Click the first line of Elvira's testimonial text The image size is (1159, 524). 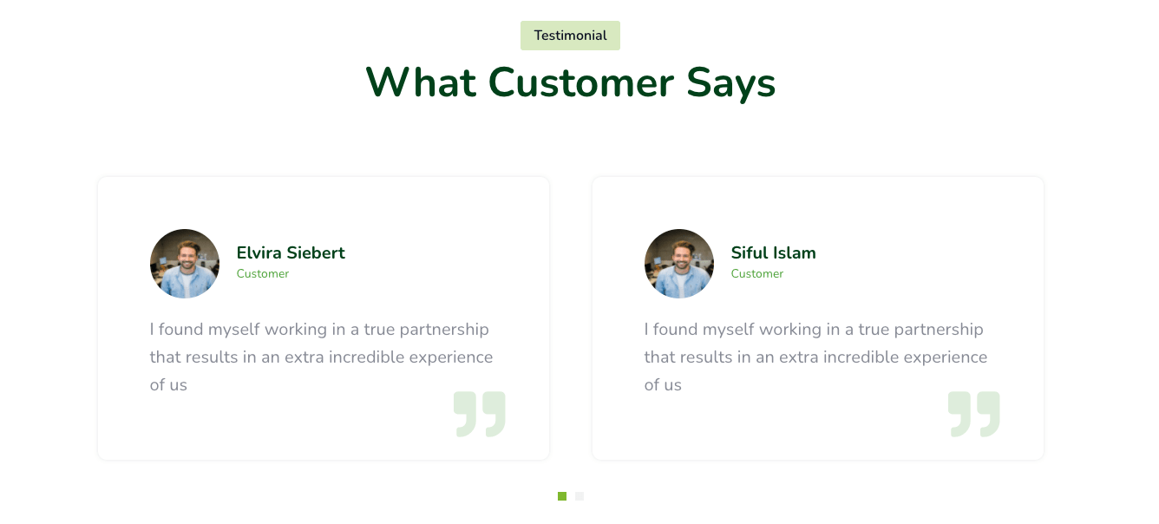point(319,330)
